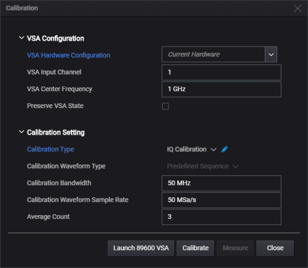Viewport: 308px width, 268px height.
Task: Click the Current Hardware combo box text
Action: click(x=194, y=54)
